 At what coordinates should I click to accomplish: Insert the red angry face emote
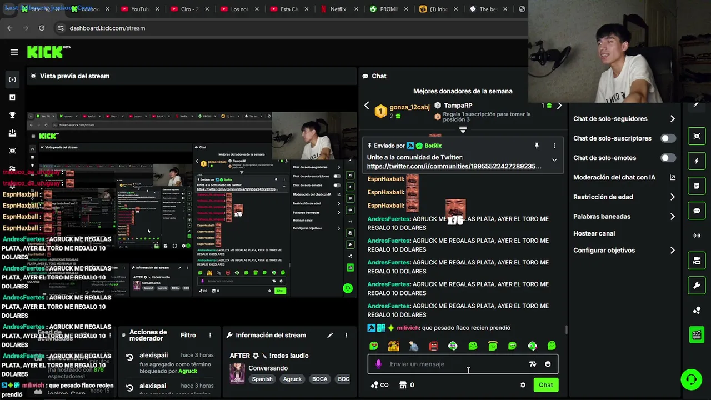(x=433, y=346)
